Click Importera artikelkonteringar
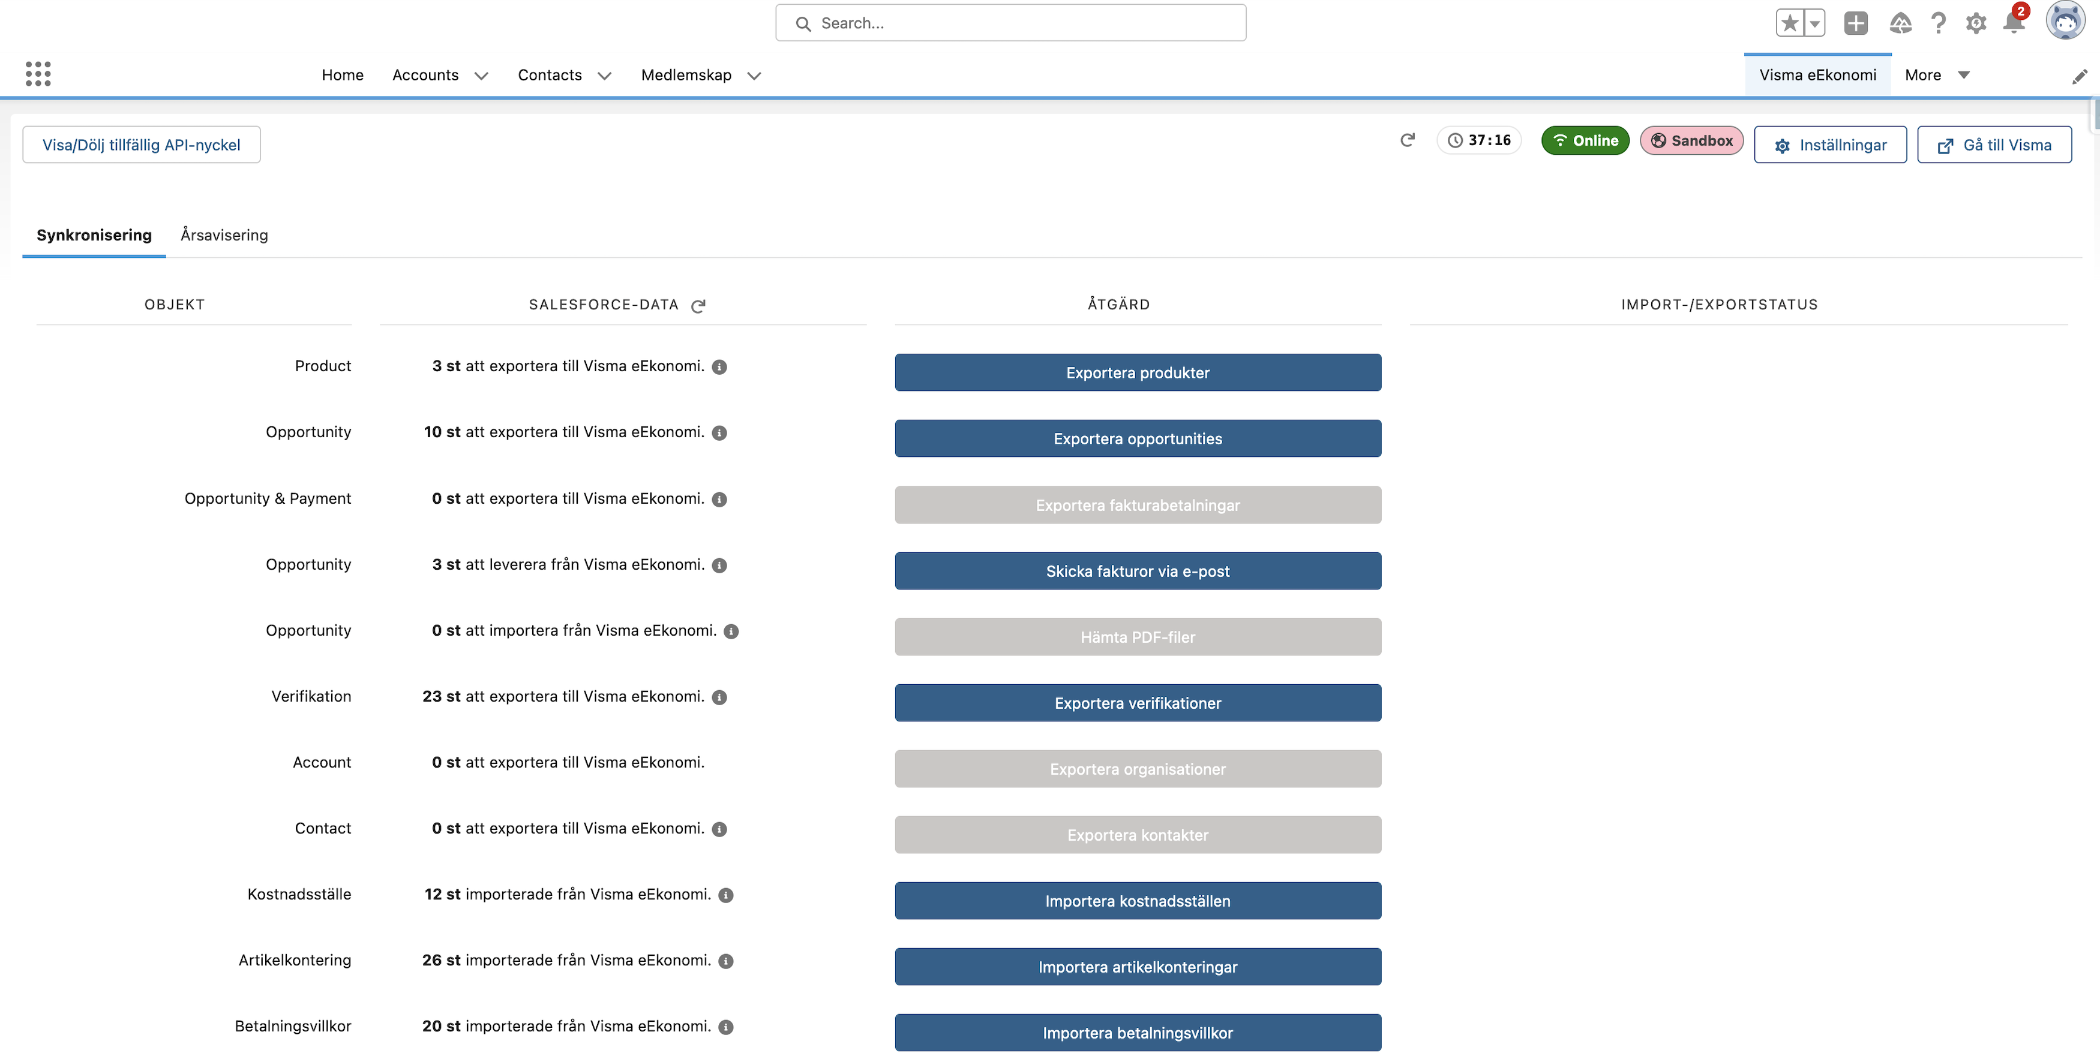 pos(1137,967)
